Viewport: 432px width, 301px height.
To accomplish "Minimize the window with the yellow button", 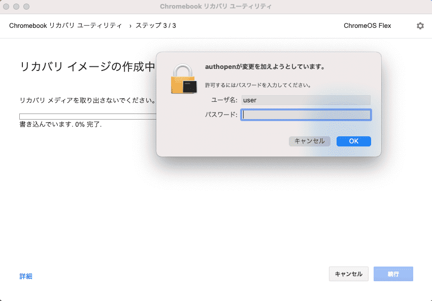I will [x=16, y=7].
